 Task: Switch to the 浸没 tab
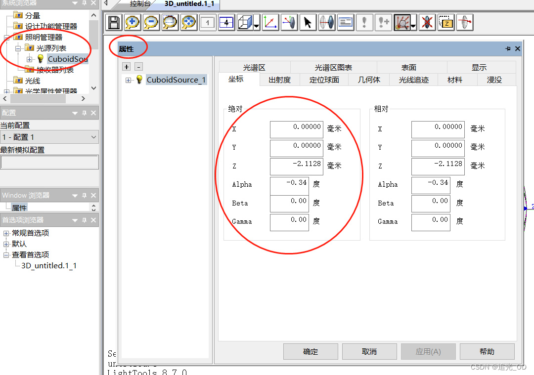click(x=494, y=80)
